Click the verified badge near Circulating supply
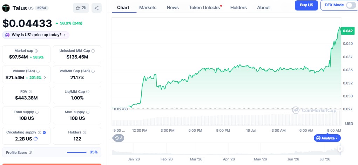358x165 pixels. [x=44, y=132]
